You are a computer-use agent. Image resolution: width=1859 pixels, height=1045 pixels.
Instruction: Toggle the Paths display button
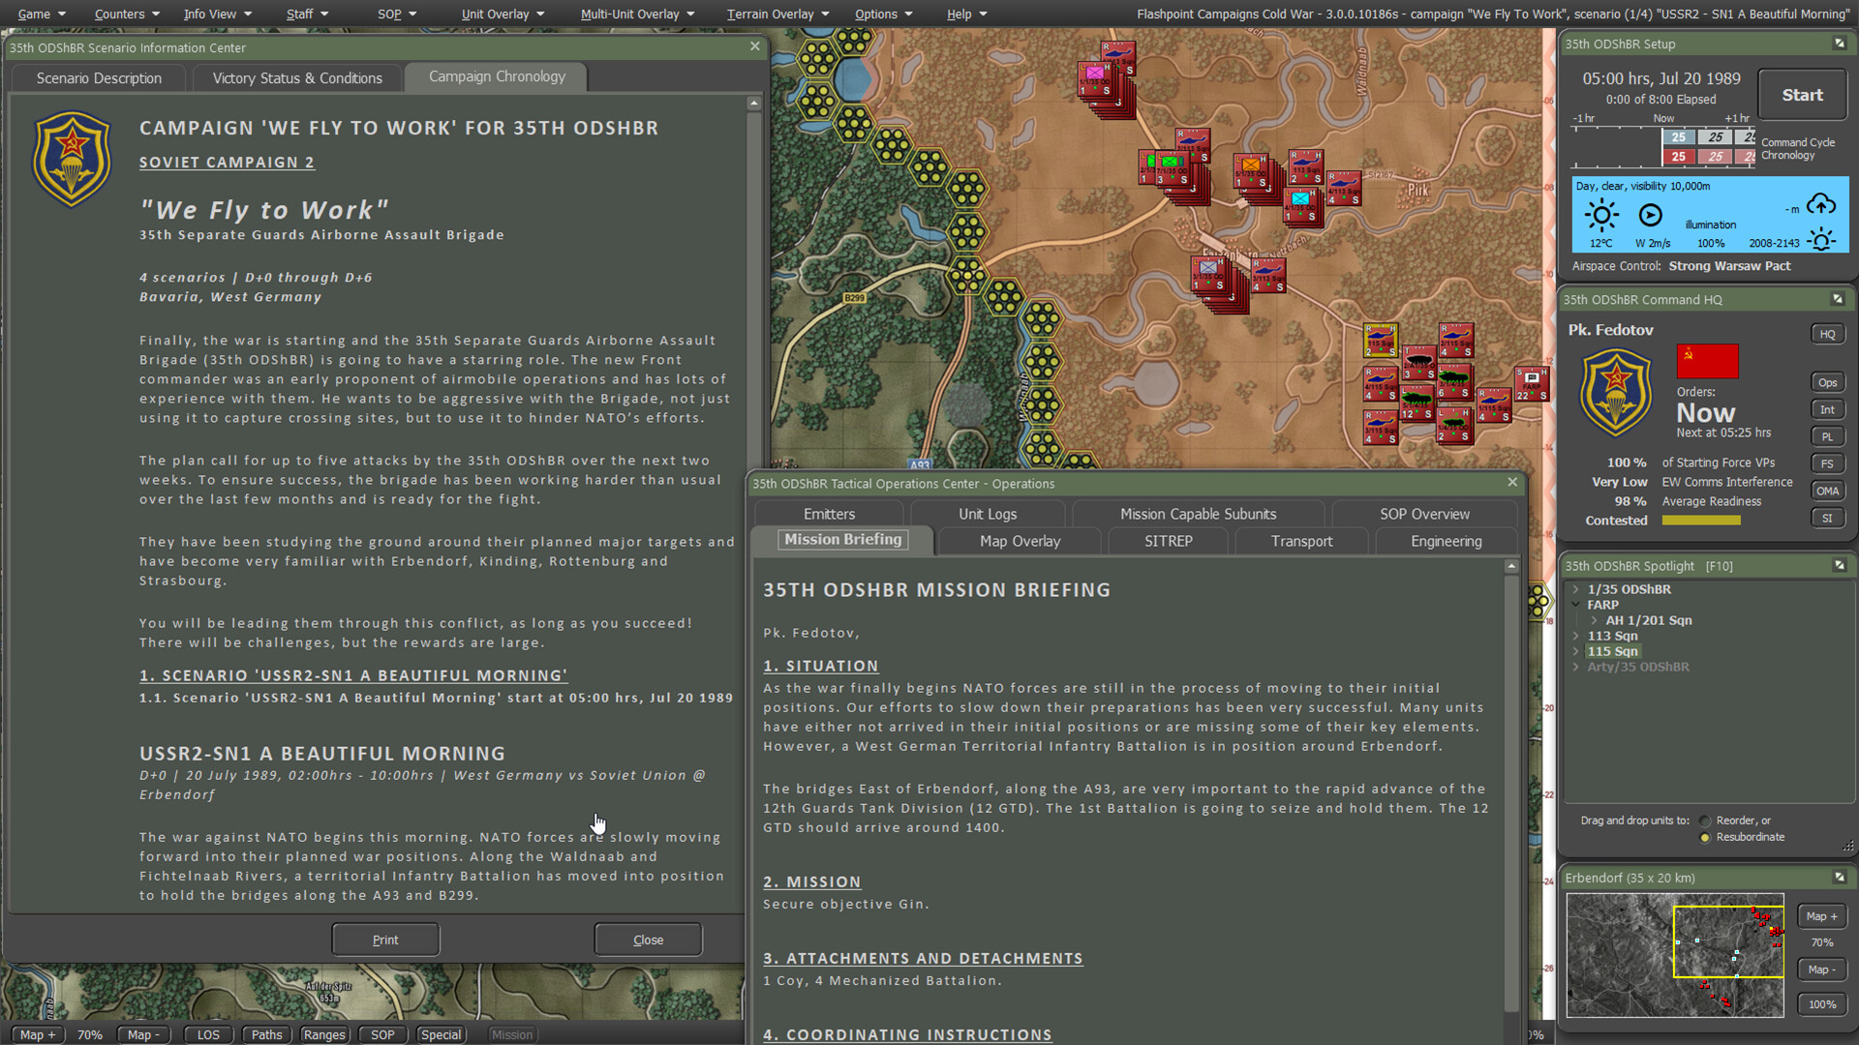coord(266,1034)
